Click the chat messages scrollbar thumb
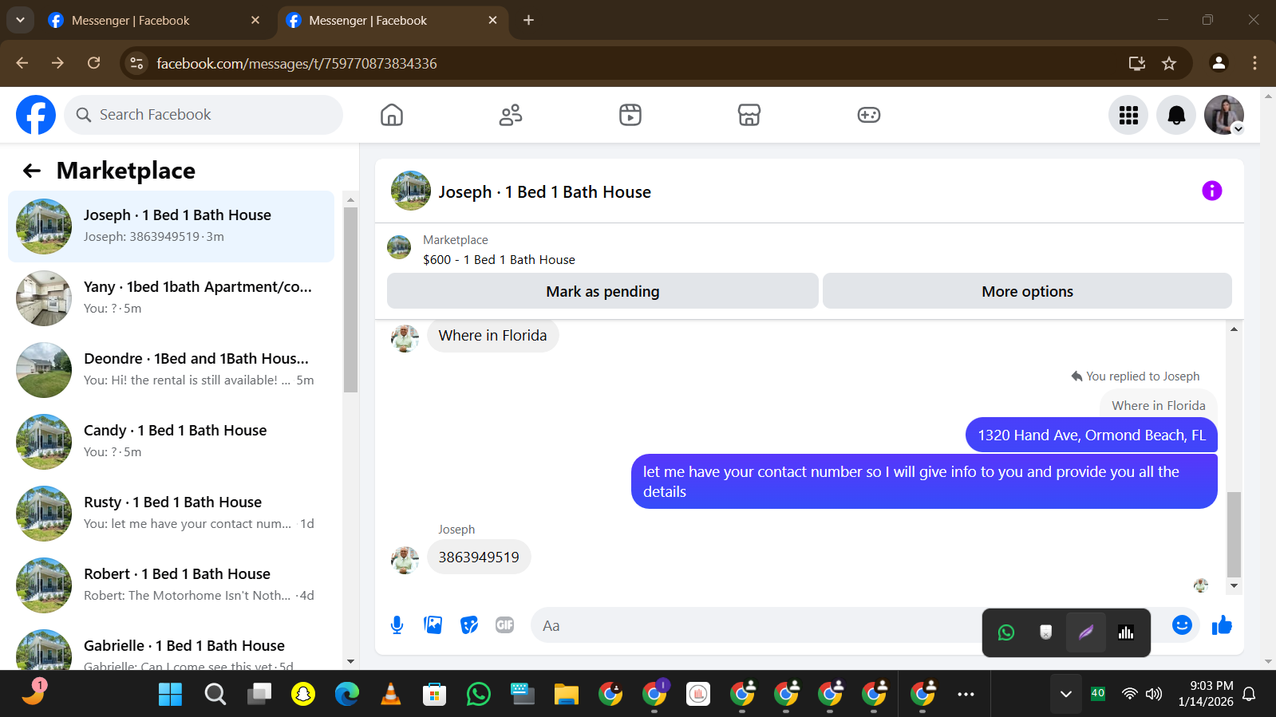Image resolution: width=1276 pixels, height=717 pixels. 1234,534
